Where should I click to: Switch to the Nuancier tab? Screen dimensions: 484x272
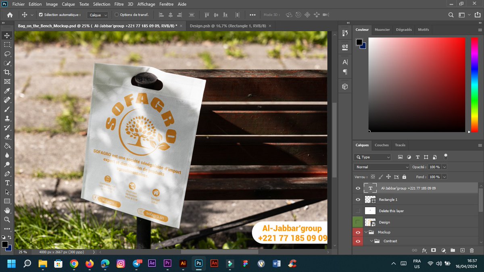point(382,30)
